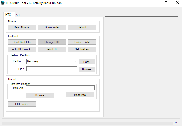Click the Get Tokken button

pyautogui.click(x=82, y=49)
